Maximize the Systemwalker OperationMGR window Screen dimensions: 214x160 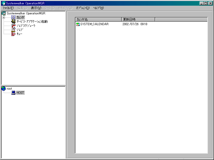point(206,3)
